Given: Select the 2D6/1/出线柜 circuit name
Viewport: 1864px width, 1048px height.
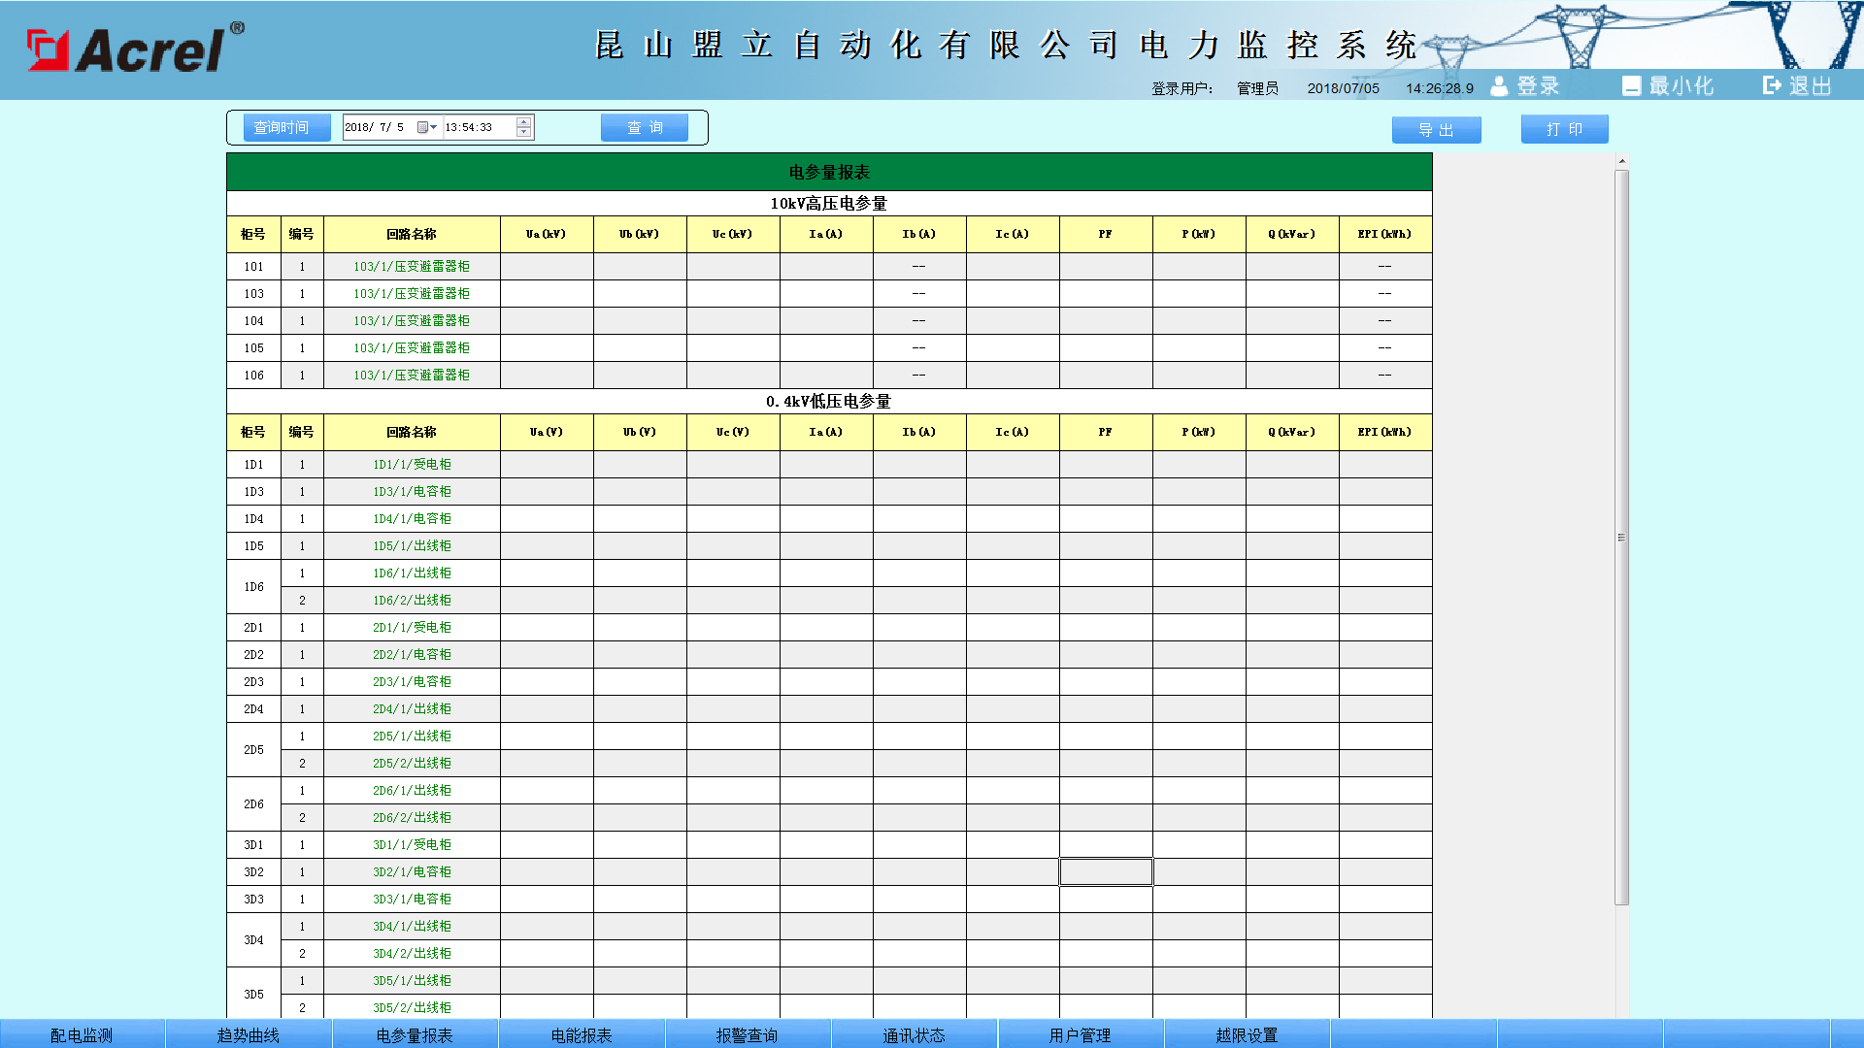Looking at the screenshot, I should pyautogui.click(x=412, y=790).
